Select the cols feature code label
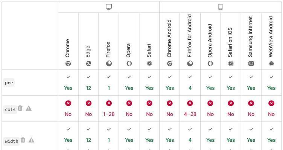Image resolution: width=283 pixels, height=150 pixels. coord(10,109)
